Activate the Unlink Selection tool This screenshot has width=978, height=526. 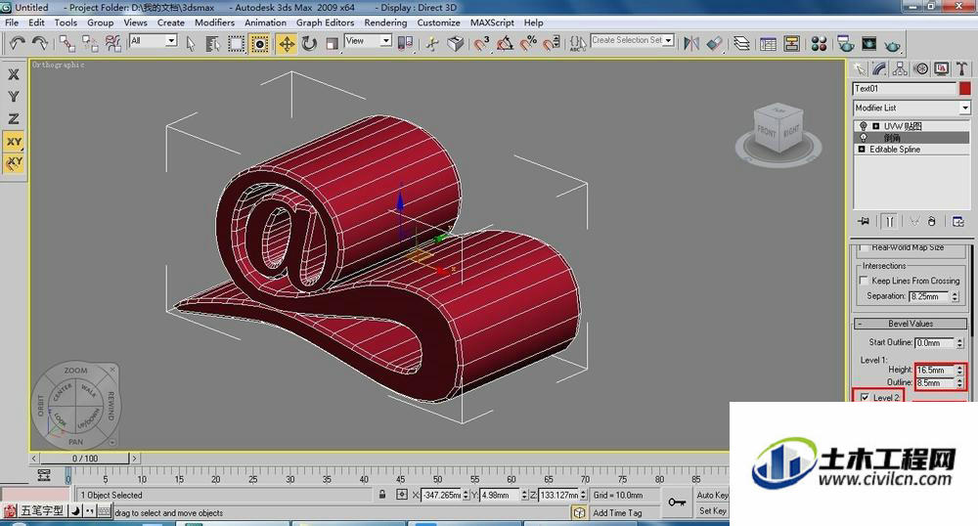(x=90, y=43)
